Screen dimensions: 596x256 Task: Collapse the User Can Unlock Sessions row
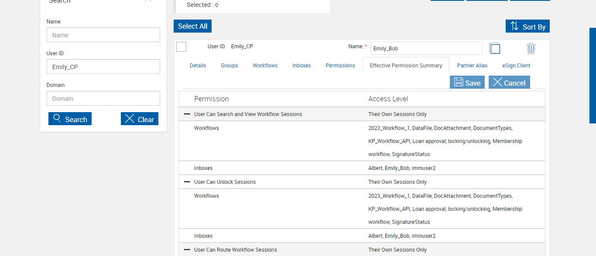pyautogui.click(x=187, y=182)
